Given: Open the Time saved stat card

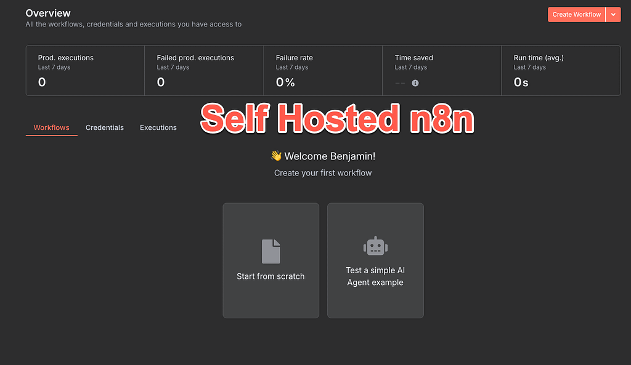Looking at the screenshot, I should click(442, 70).
